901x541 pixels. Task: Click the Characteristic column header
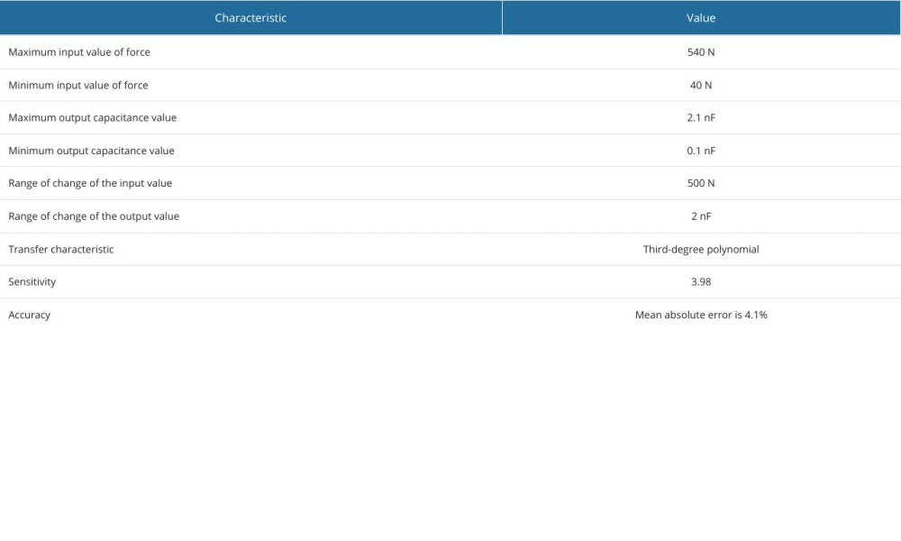[x=250, y=18]
